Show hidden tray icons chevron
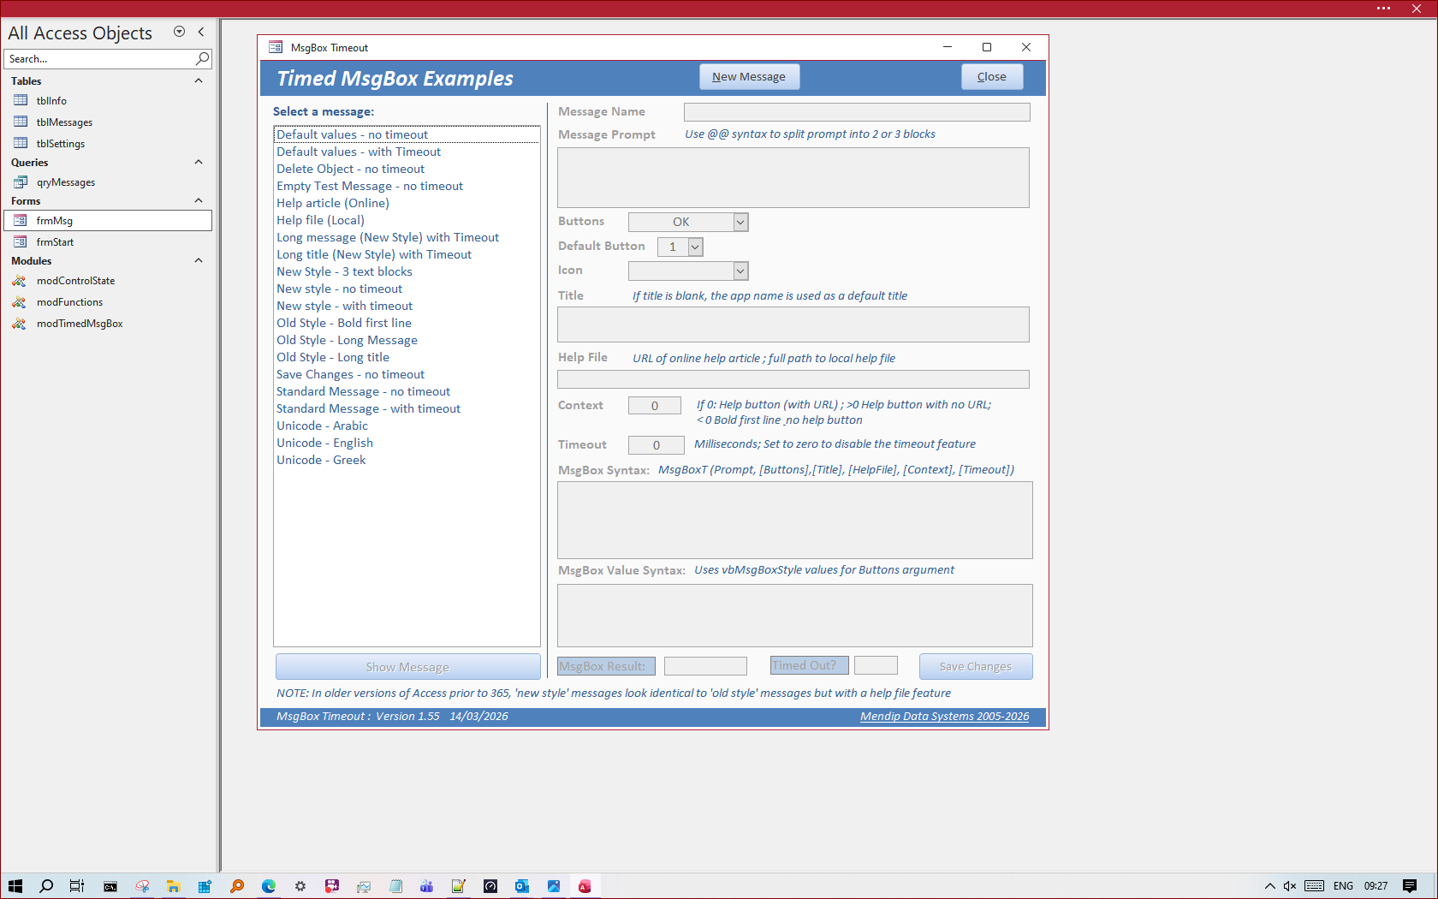1438x899 pixels. click(x=1270, y=886)
